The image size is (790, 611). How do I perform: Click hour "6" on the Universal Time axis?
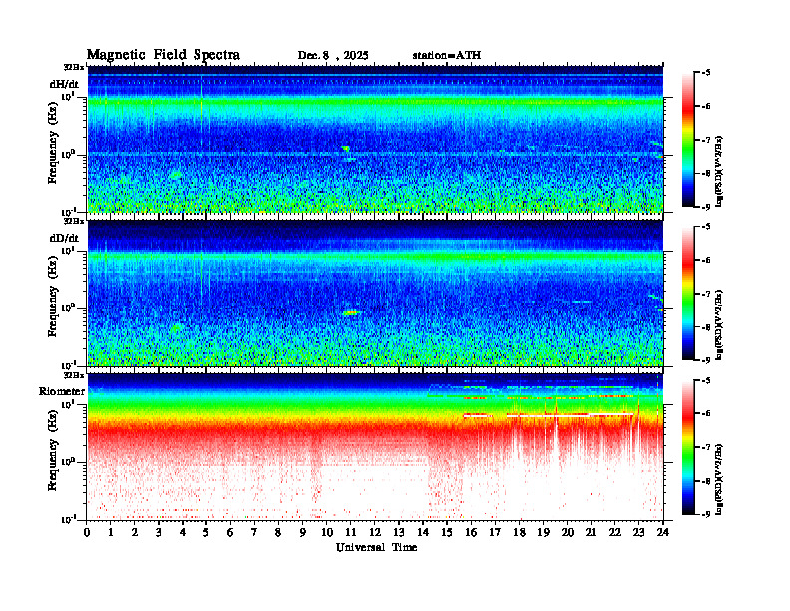230,533
